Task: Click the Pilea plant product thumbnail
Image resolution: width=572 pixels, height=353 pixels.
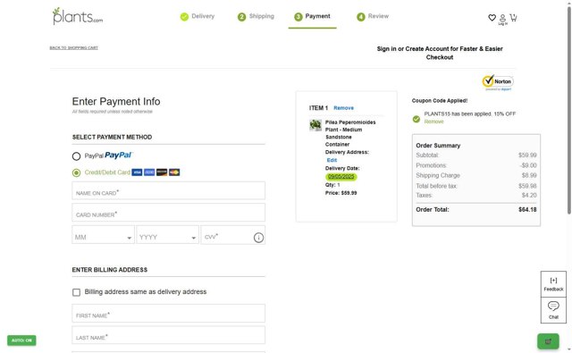Action: pyautogui.click(x=315, y=125)
